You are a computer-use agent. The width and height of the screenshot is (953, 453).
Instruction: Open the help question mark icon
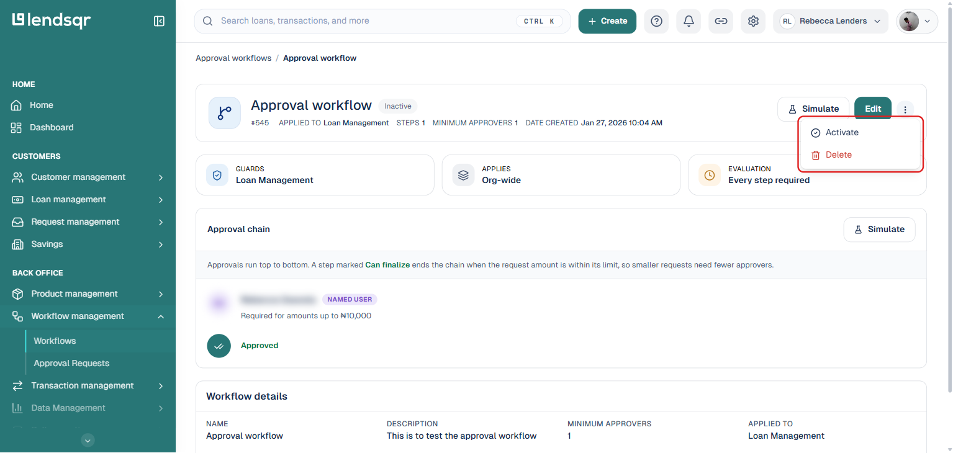(656, 21)
